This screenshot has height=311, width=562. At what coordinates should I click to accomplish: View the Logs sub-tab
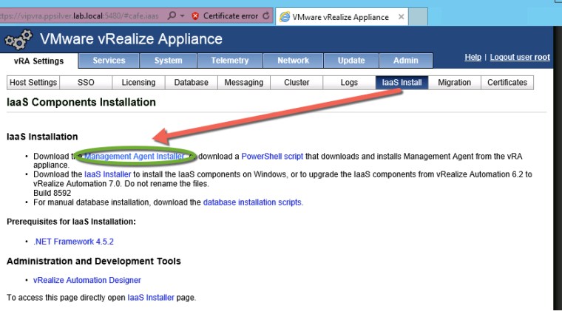[349, 82]
